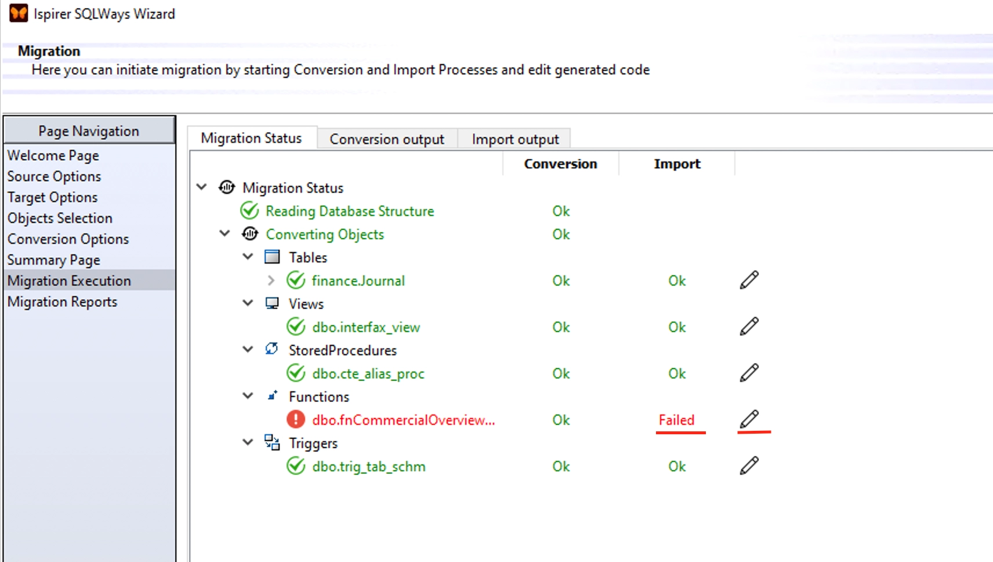Click the Triggers category icon
Screen dimensions: 993x562
coord(272,442)
